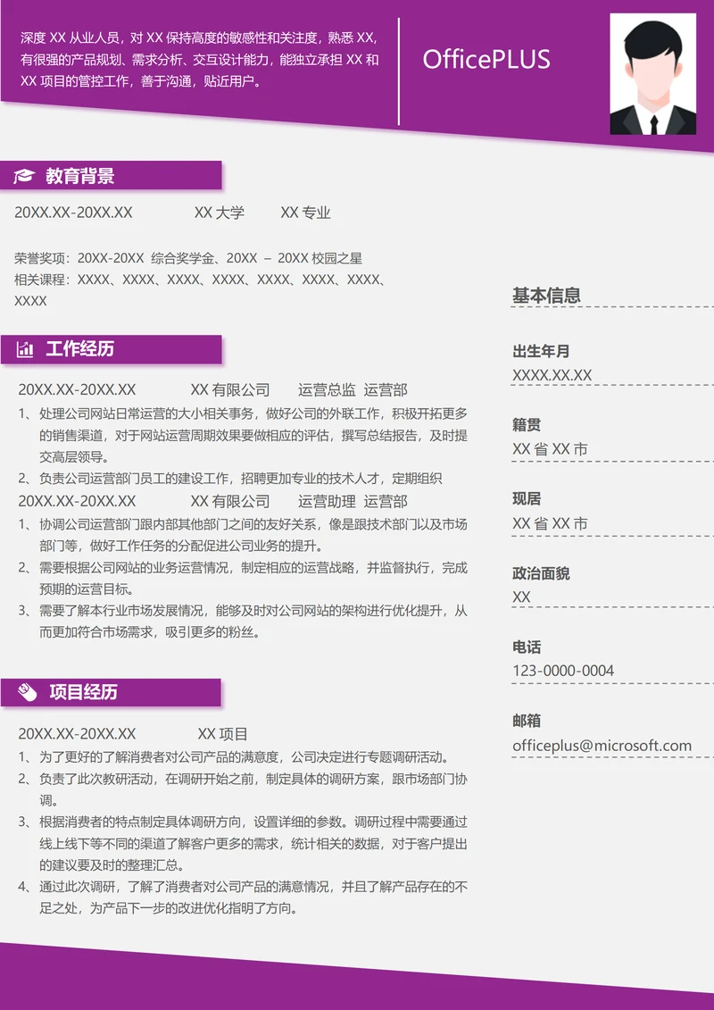Click the 籍贯 field label
This screenshot has height=1010, width=714.
527,425
